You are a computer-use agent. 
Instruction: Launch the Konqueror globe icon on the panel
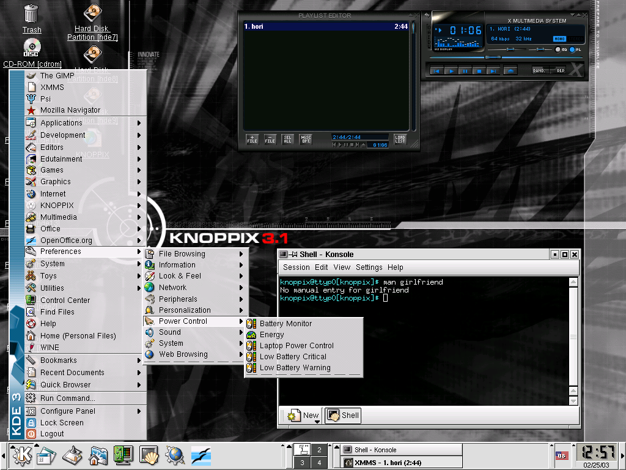coord(174,455)
